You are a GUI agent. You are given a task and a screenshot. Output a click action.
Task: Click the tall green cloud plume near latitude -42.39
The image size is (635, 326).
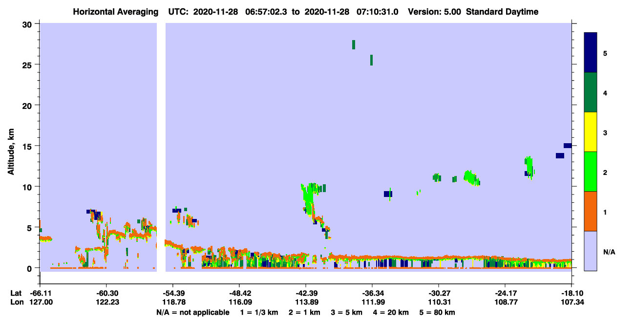pyautogui.click(x=308, y=198)
